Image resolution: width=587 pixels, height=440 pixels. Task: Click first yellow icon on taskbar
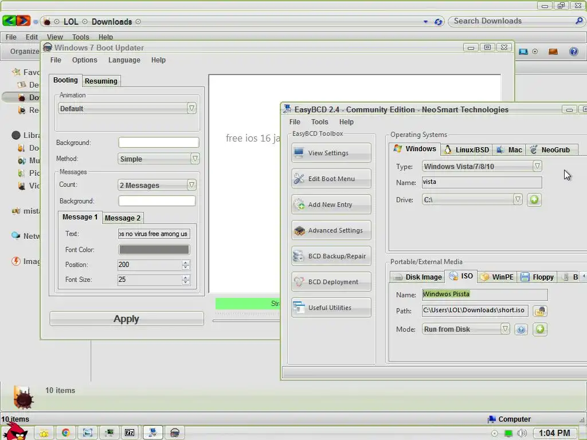(44, 433)
